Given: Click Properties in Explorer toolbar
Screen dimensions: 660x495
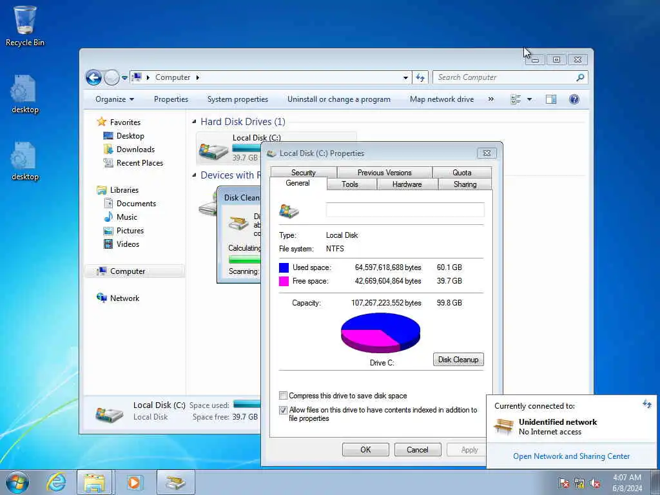Looking at the screenshot, I should pyautogui.click(x=171, y=99).
